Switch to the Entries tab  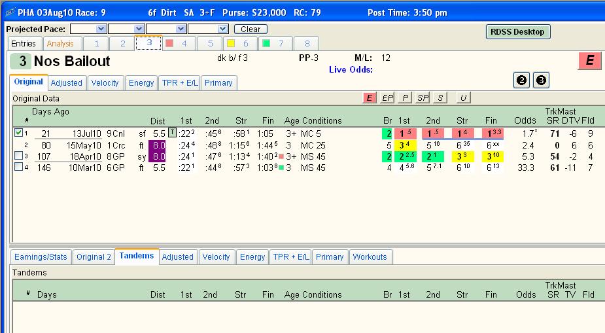(x=24, y=44)
